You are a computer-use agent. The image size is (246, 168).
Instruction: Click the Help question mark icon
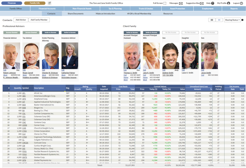[213, 3]
